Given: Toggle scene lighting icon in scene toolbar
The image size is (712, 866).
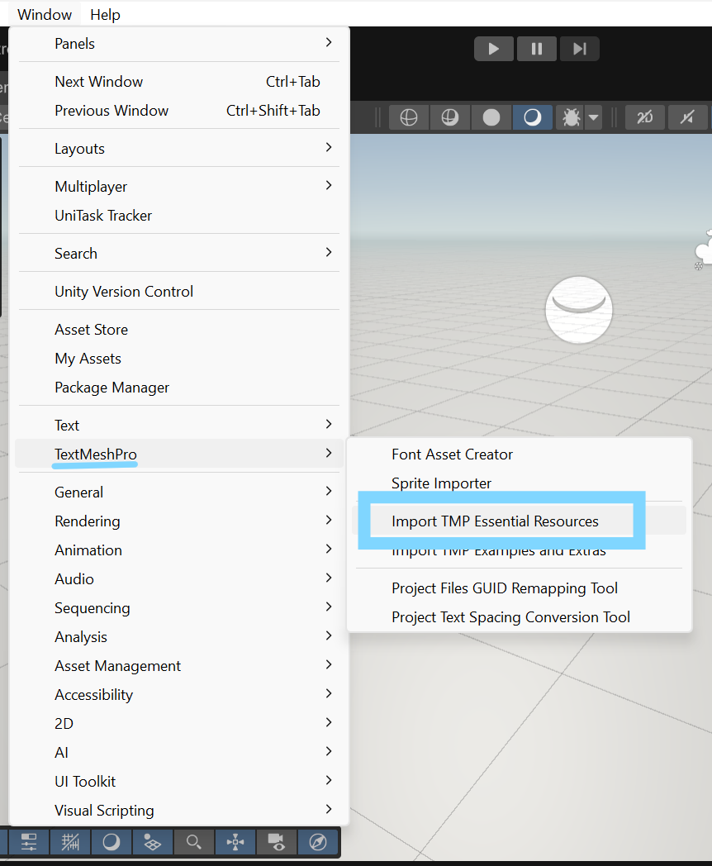Looking at the screenshot, I should click(687, 117).
